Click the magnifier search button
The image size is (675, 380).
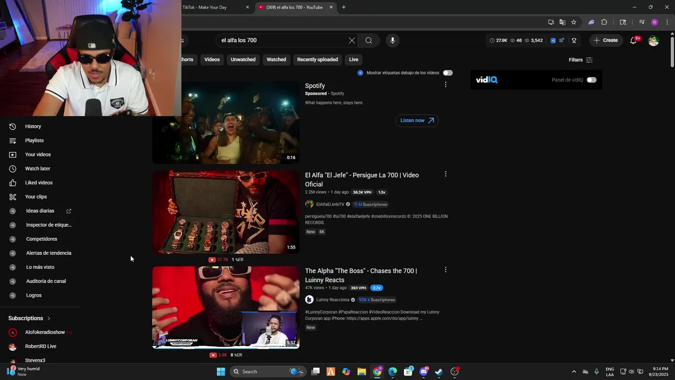[x=369, y=40]
